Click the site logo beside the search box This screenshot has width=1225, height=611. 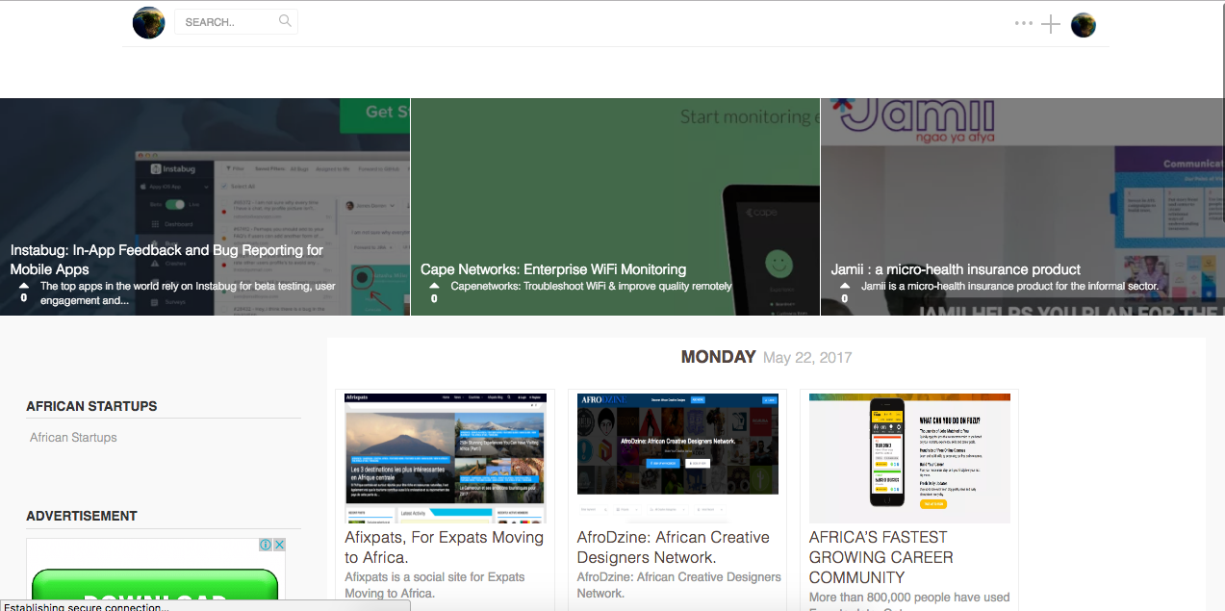[148, 22]
